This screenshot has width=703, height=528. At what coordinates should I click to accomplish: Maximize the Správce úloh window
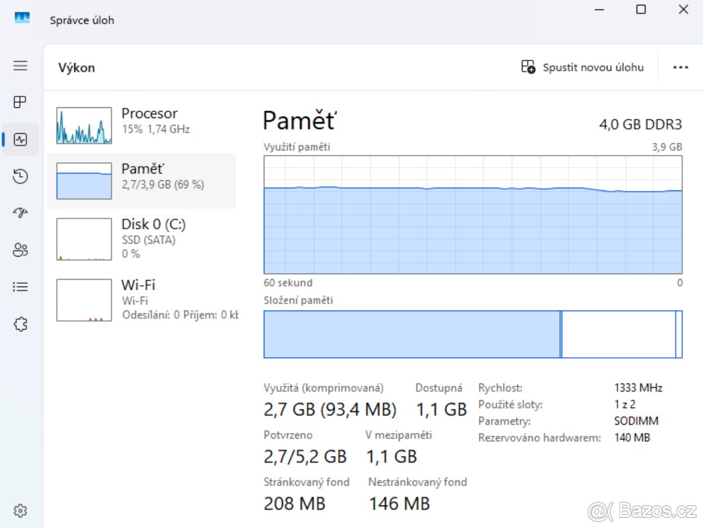tap(641, 9)
